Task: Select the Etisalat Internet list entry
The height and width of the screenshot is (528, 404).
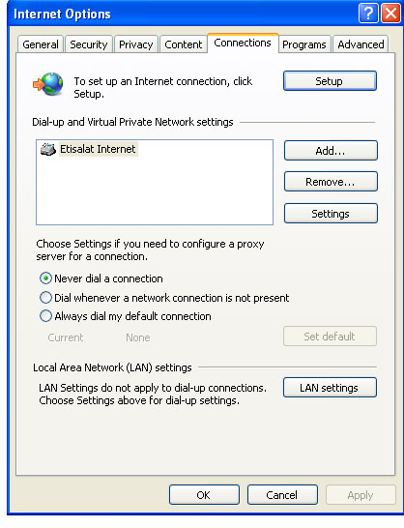Action: [x=89, y=149]
